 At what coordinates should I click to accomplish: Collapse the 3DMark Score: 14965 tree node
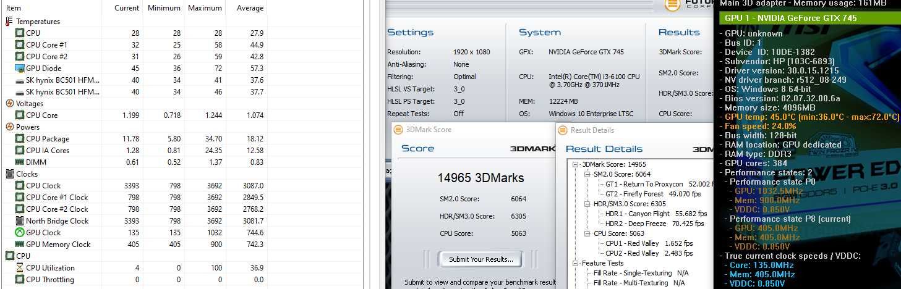576,164
